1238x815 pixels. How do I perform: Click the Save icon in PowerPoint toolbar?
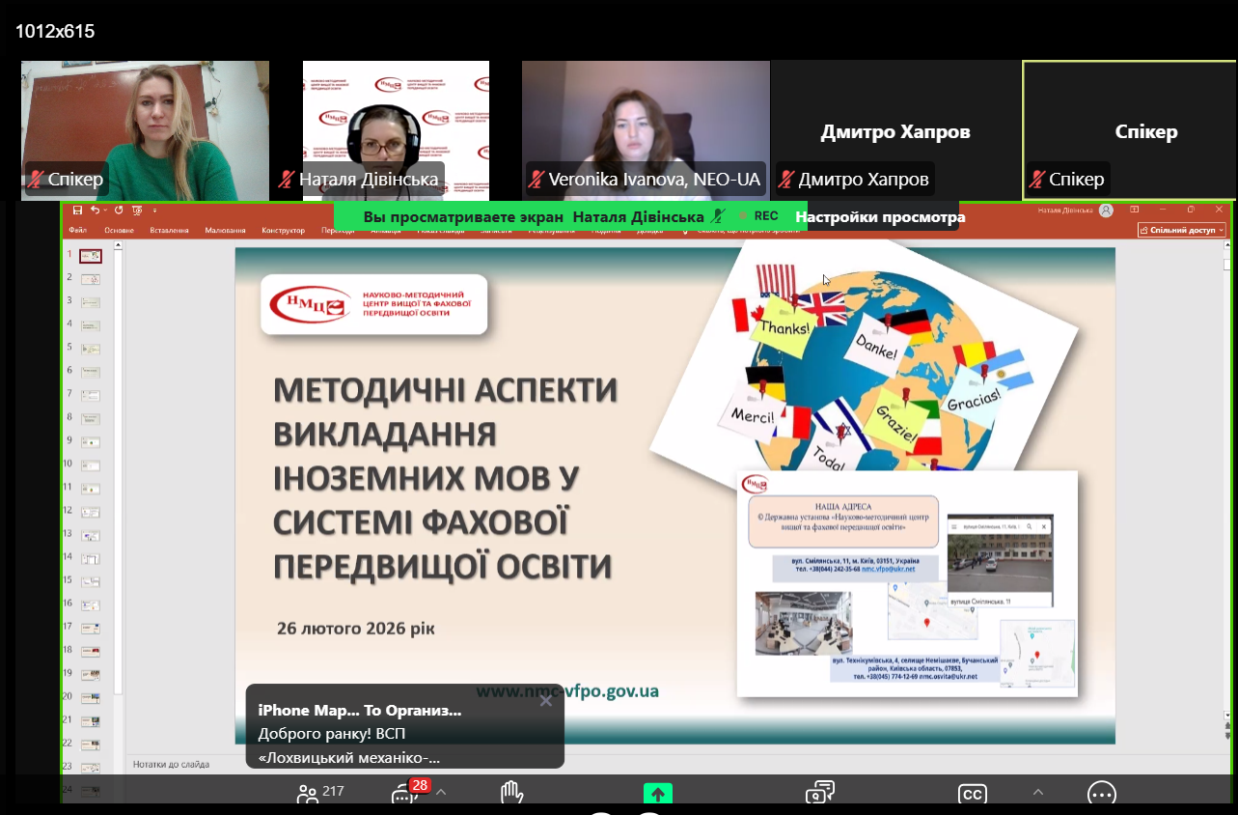point(77,210)
